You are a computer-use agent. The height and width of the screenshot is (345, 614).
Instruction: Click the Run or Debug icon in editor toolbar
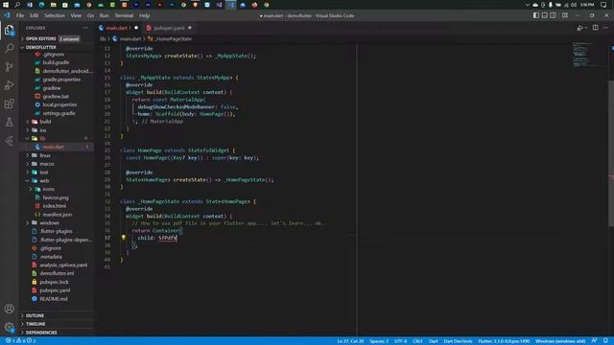pos(579,28)
